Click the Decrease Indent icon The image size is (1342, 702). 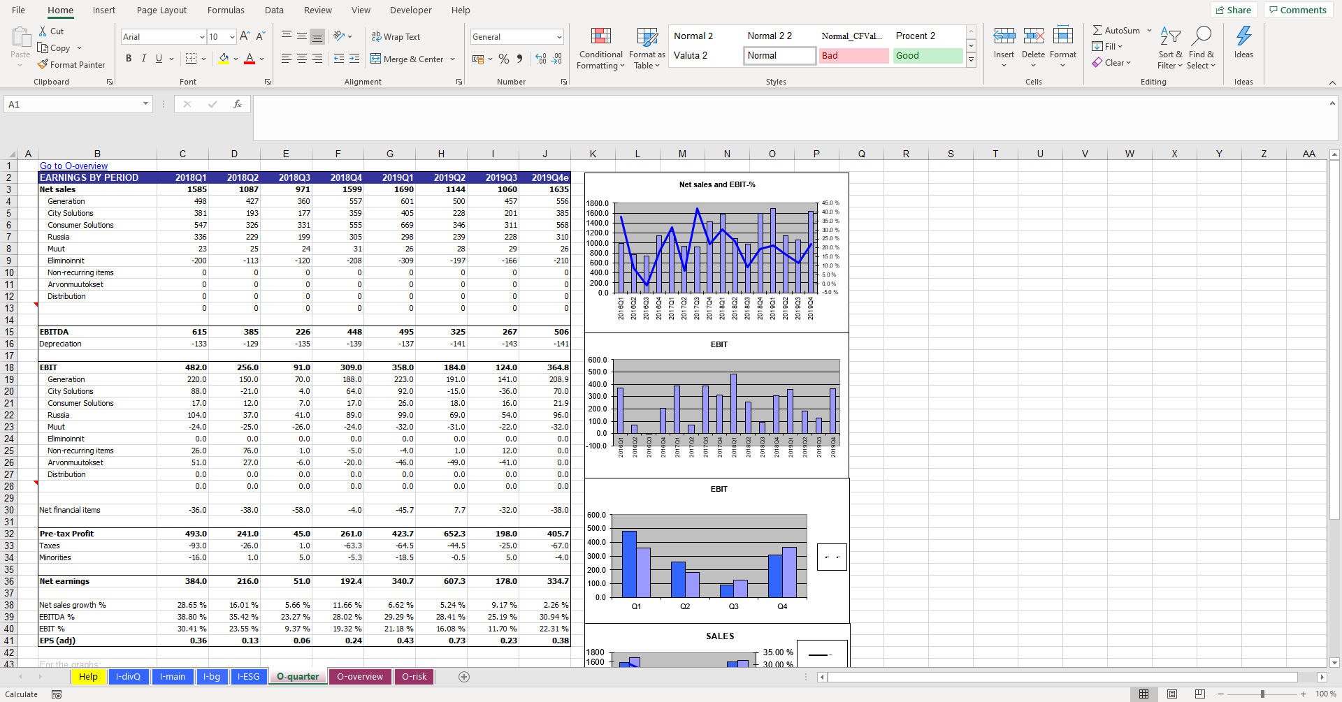pos(339,59)
